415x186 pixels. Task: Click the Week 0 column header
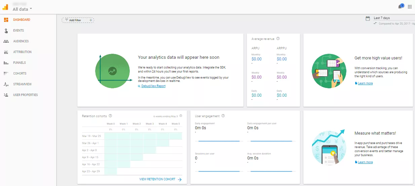pyautogui.click(x=110, y=124)
